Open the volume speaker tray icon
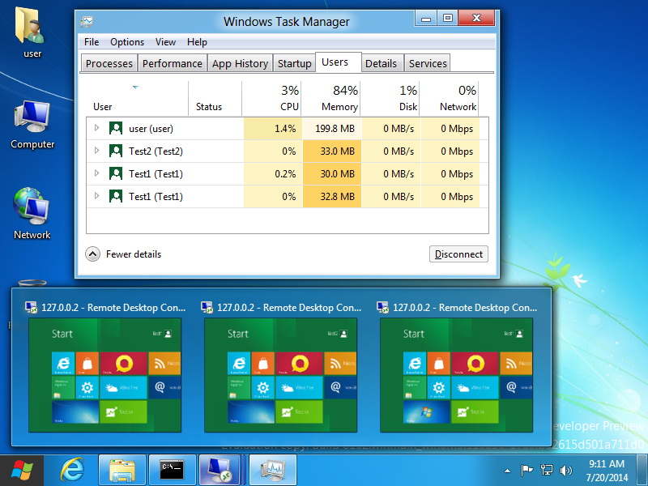The height and width of the screenshot is (486, 648). point(565,471)
